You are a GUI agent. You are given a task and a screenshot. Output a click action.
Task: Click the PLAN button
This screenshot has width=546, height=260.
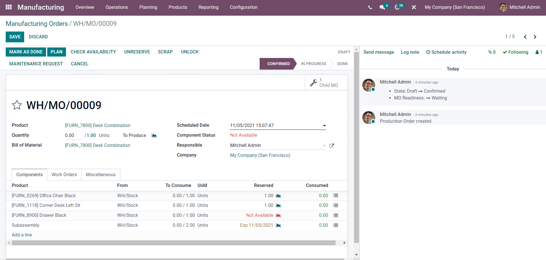coord(57,52)
